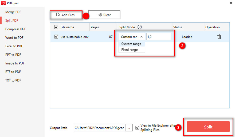Clear the file list
The width and height of the screenshot is (235, 137).
[104, 15]
